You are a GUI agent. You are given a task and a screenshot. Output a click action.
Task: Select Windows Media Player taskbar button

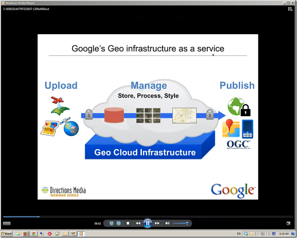(x=81, y=234)
